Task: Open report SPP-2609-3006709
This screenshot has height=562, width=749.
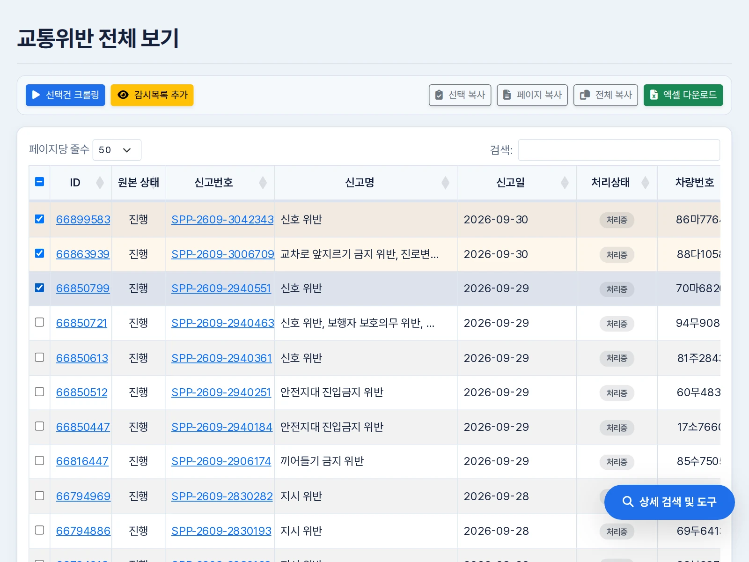Action: coord(223,254)
